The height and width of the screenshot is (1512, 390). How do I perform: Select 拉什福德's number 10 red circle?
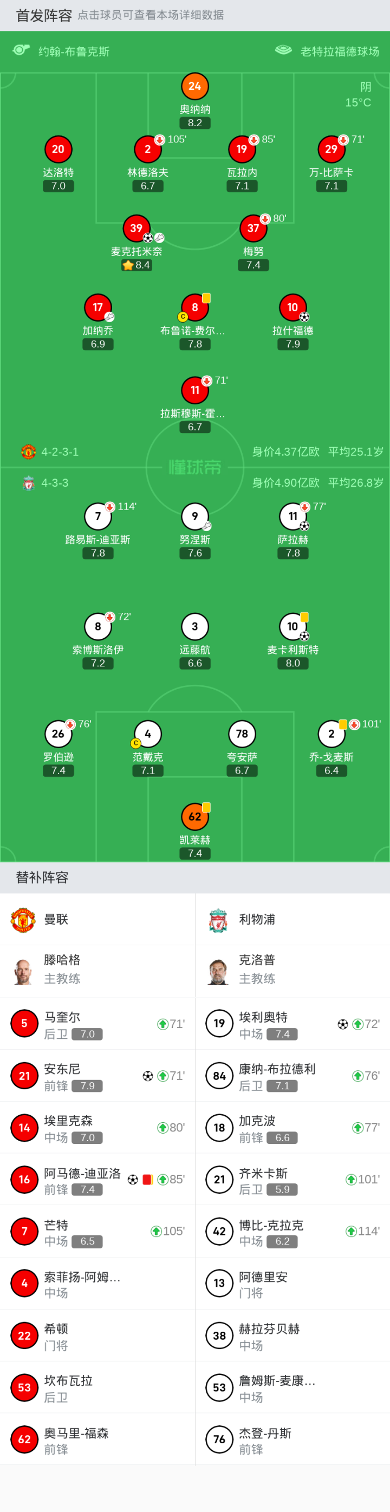[292, 307]
